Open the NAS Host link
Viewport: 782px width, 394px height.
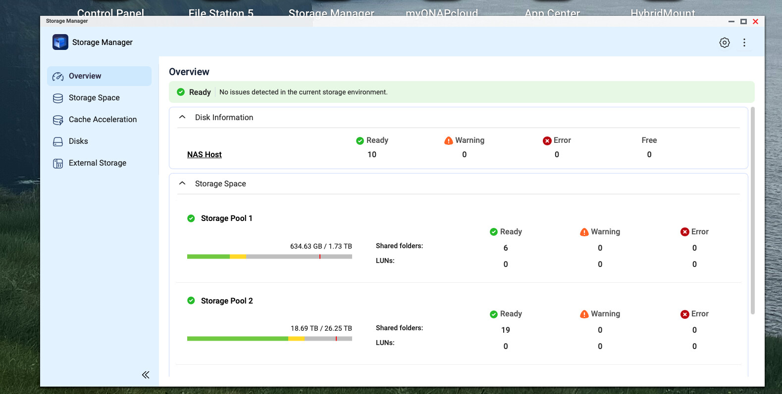(204, 155)
